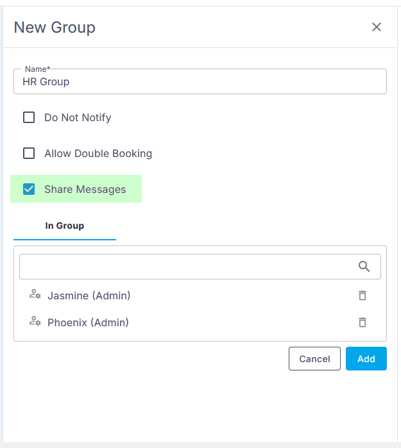Image resolution: width=401 pixels, height=448 pixels.
Task: Click the admin user icon beside Jasmine
Action: 35,295
